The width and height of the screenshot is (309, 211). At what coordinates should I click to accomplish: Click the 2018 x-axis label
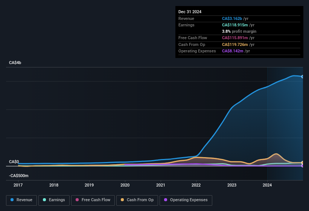[54, 185]
